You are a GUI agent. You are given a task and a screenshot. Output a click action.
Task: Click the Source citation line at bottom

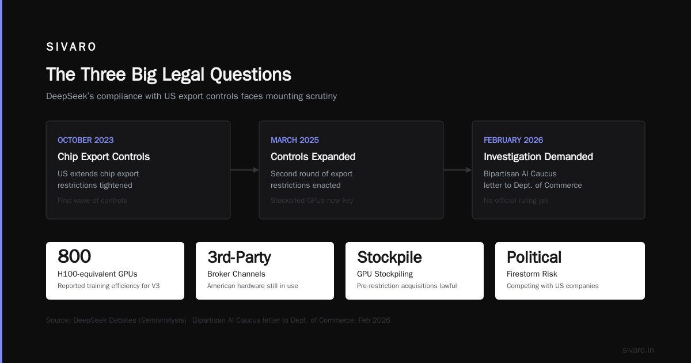[218, 320]
